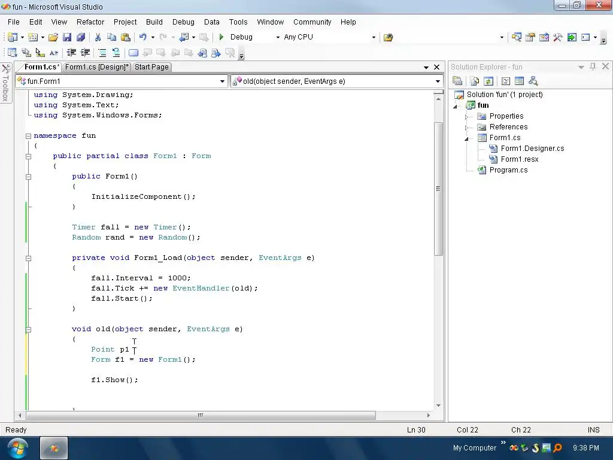Select Form1.Designer.cs in Solution Explorer
The width and height of the screenshot is (613, 460).
(x=532, y=149)
